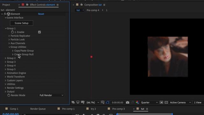This screenshot has height=115, width=204.
Task: Click the red label square in Effect Controls tab
Action: click(x=23, y=5)
